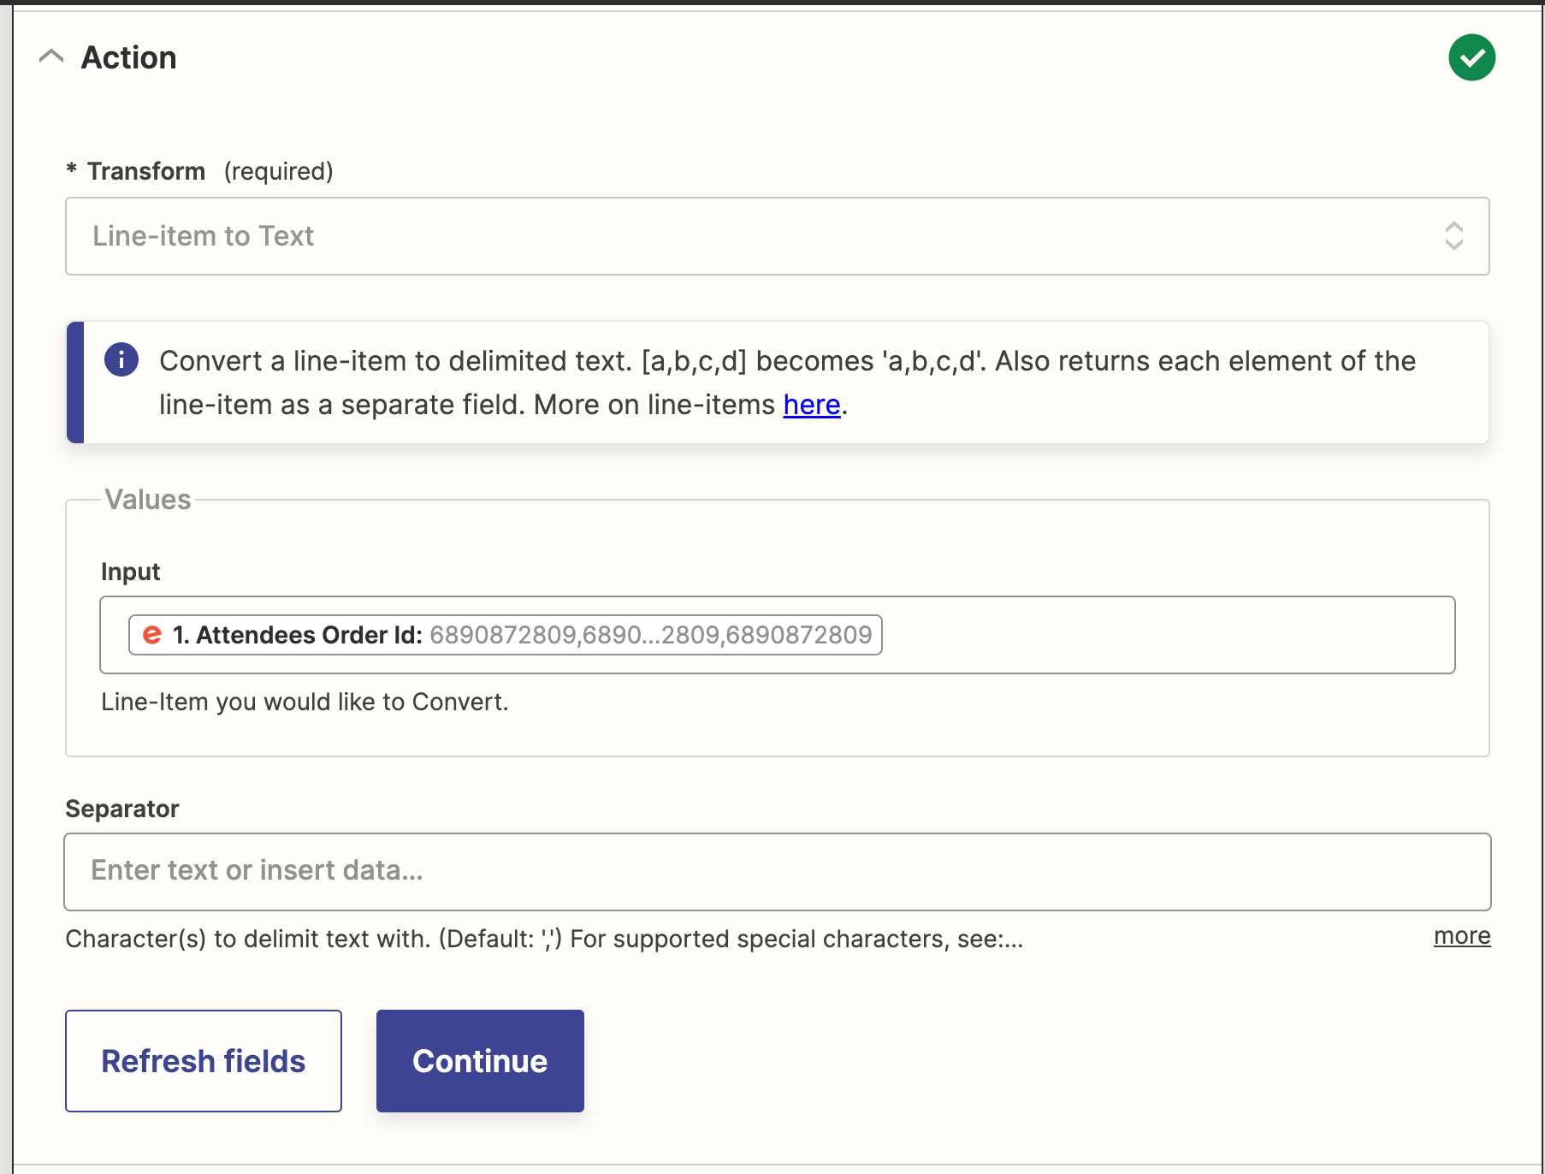Click the Action section heading
The image size is (1545, 1174).
pos(129,57)
